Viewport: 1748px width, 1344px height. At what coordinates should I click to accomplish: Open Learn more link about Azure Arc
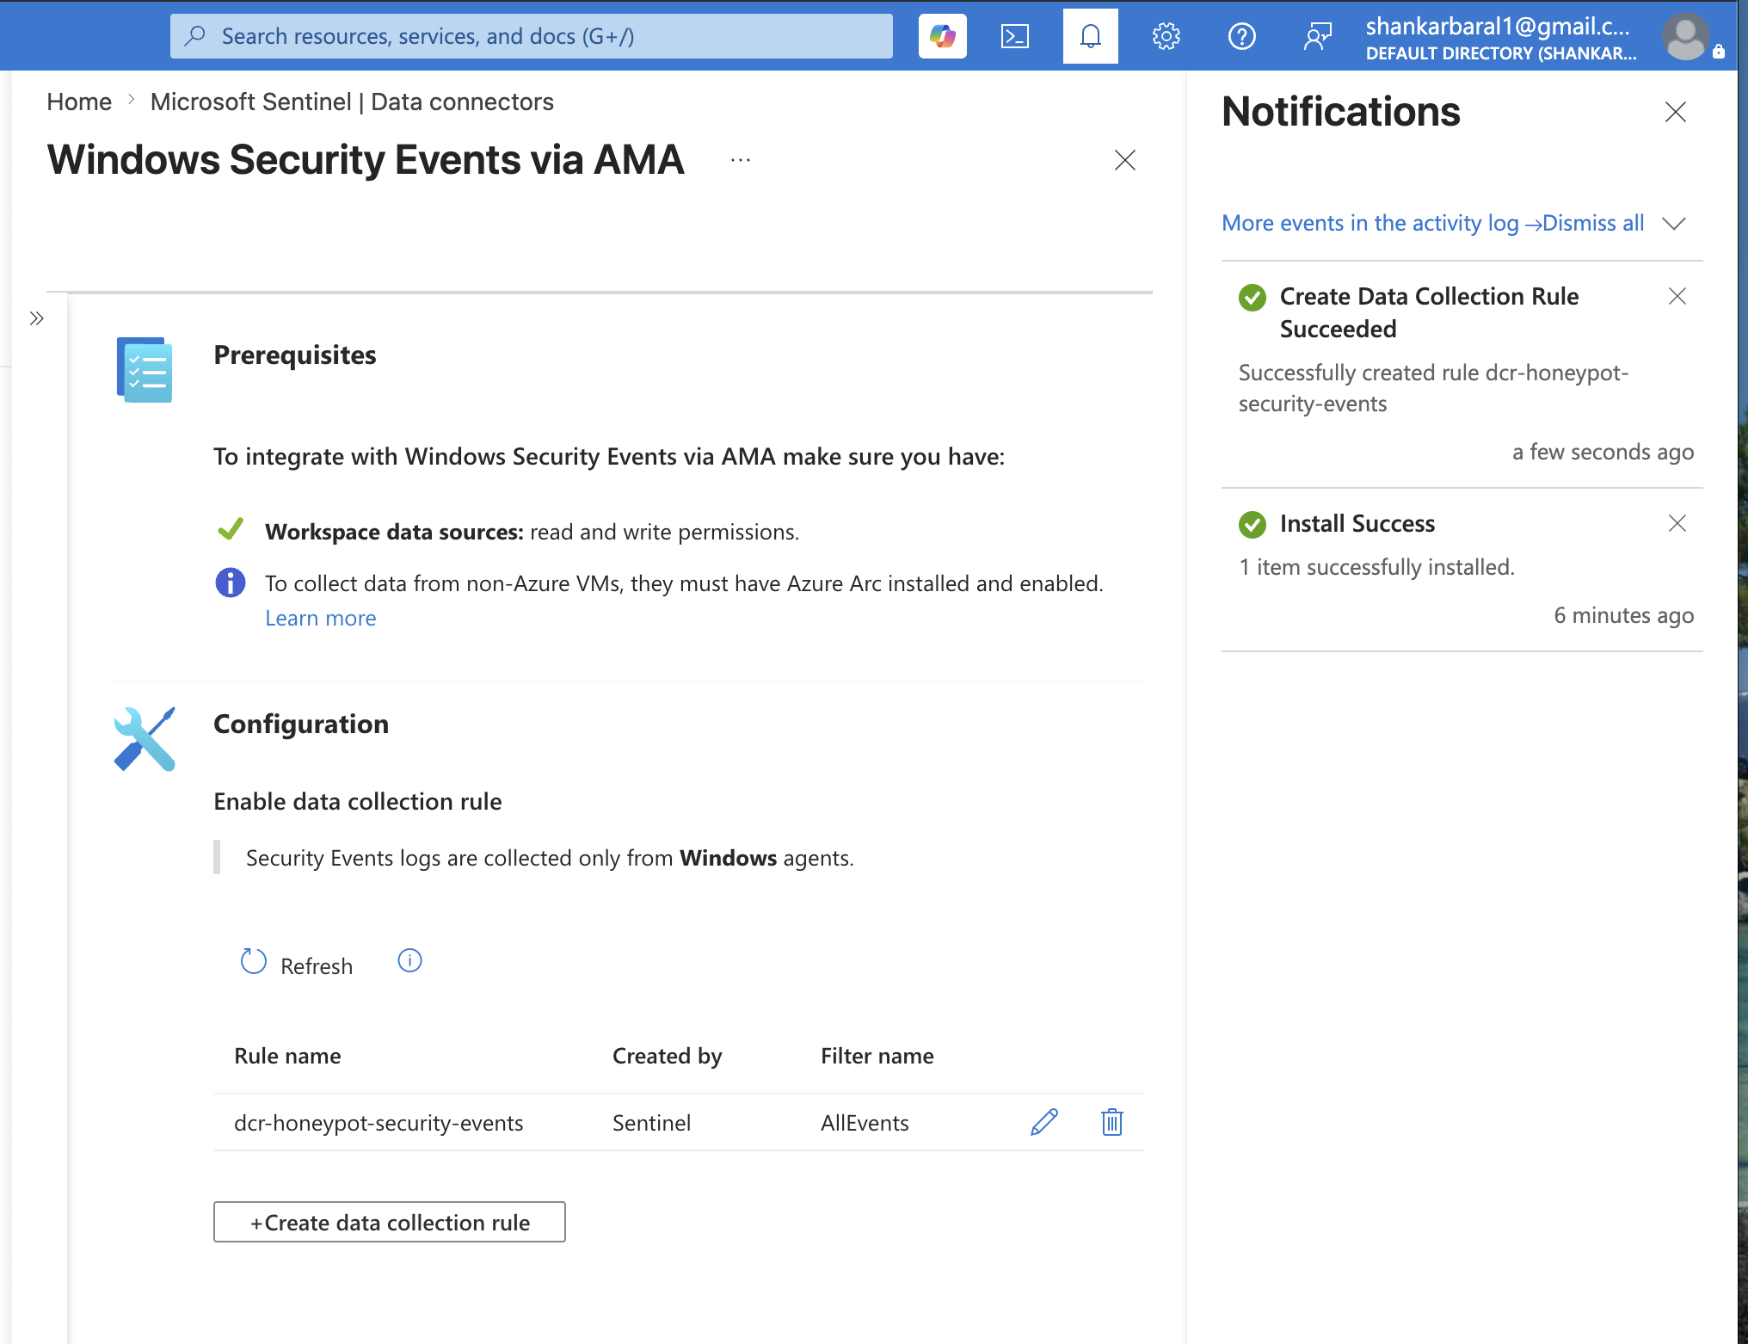tap(320, 618)
